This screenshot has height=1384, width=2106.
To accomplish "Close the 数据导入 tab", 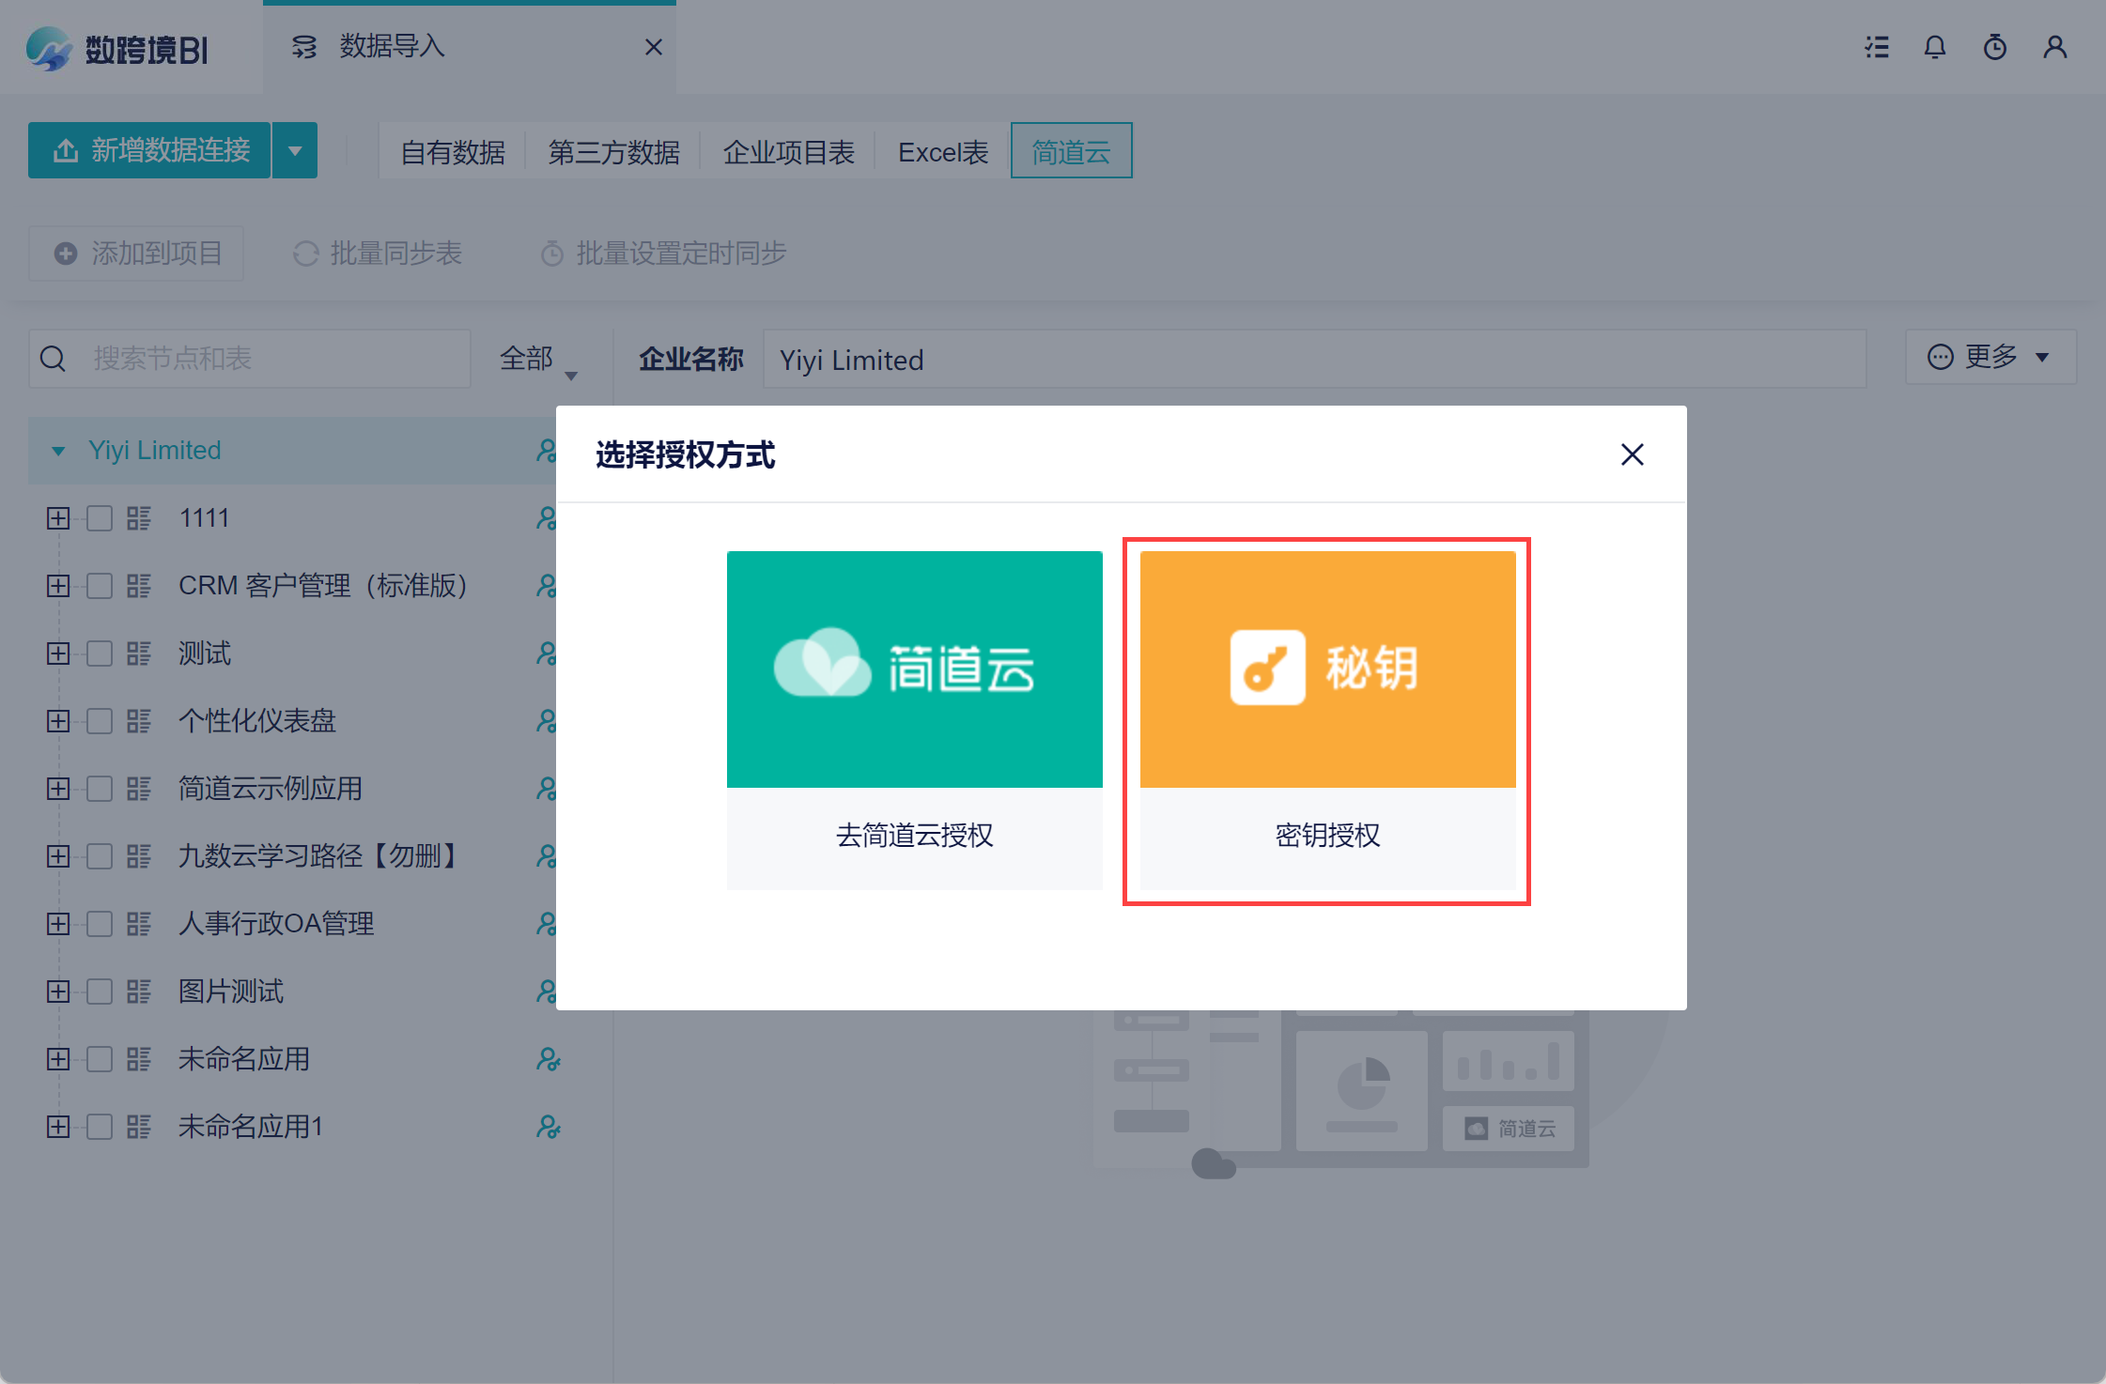I will (654, 47).
